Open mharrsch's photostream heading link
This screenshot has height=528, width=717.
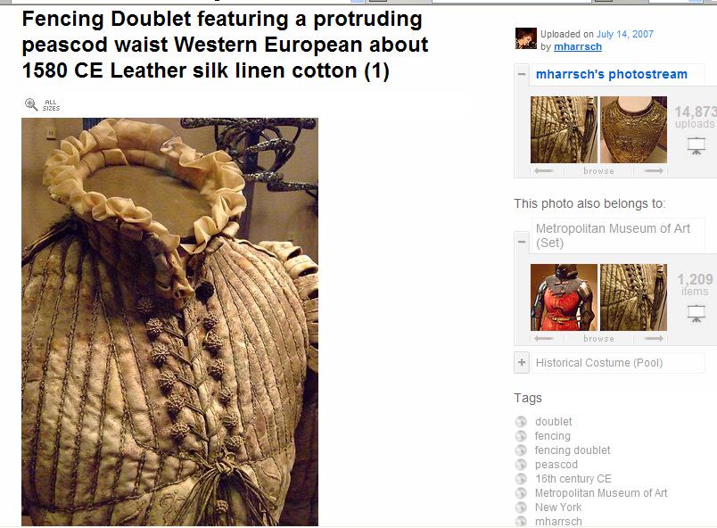pyautogui.click(x=612, y=74)
